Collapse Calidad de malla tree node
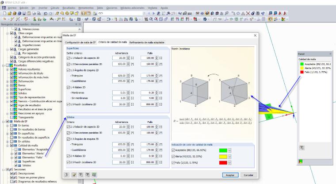 pyautogui.click(x=8, y=146)
